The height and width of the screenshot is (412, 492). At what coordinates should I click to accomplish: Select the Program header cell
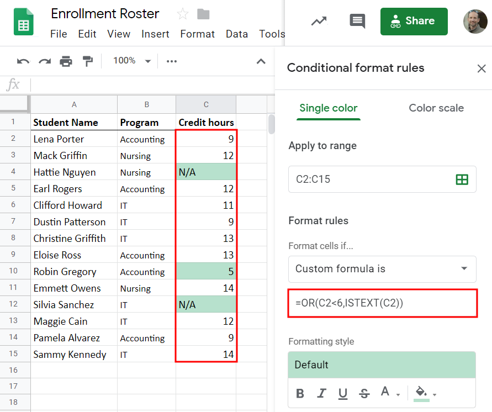146,122
